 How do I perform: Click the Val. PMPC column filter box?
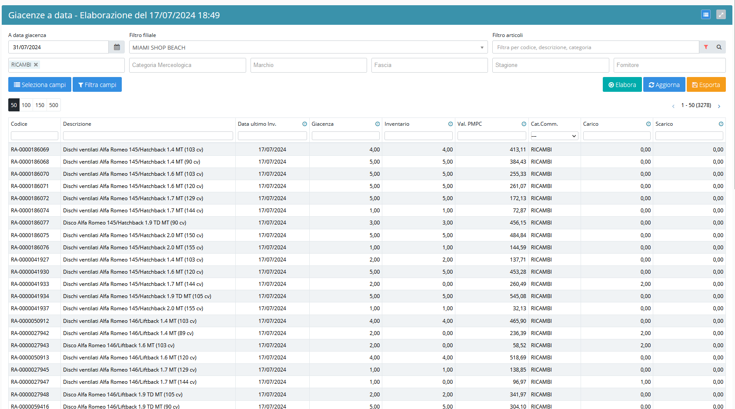[x=491, y=136]
